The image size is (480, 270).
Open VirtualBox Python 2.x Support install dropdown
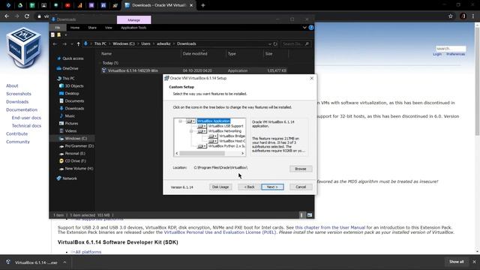[202, 146]
